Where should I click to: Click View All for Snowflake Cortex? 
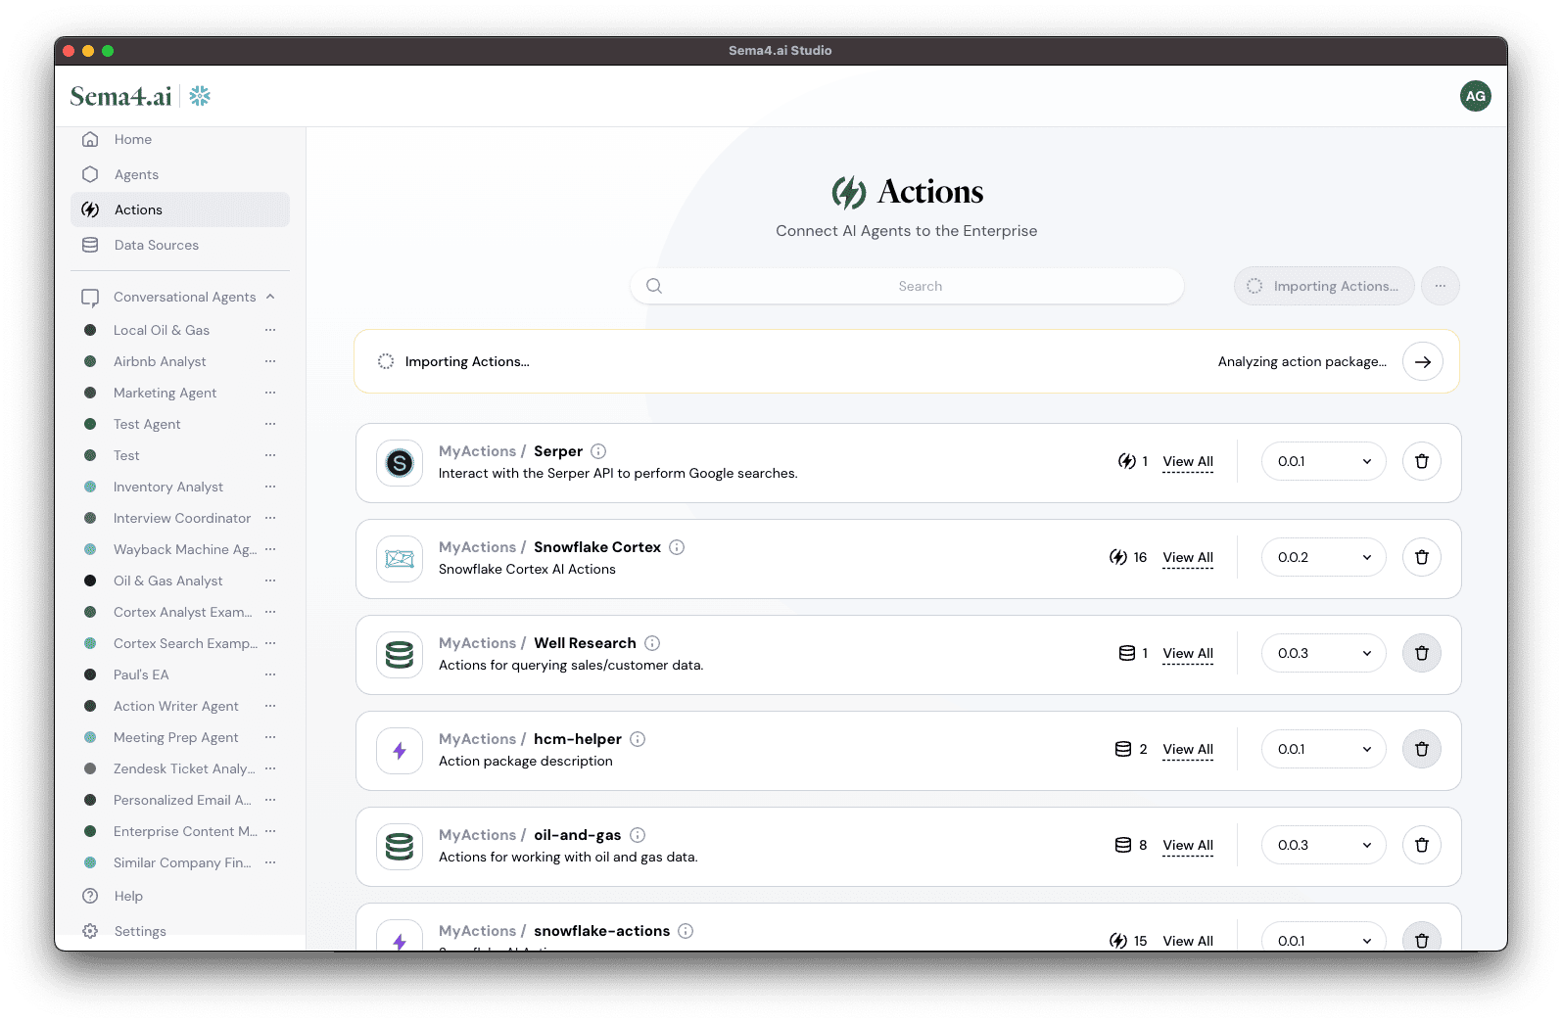[x=1188, y=557]
